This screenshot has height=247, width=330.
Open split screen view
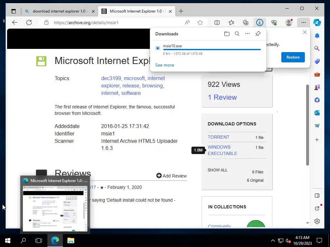point(217,23)
